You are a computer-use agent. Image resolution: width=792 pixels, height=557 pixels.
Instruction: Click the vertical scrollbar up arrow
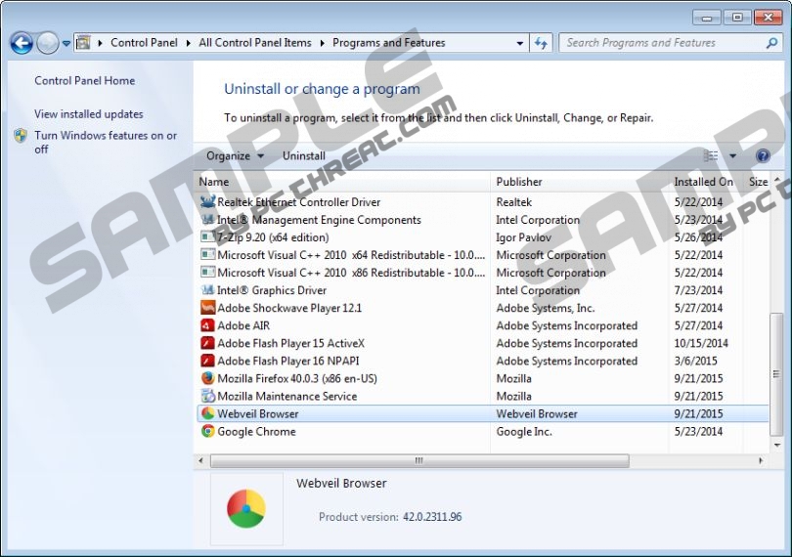776,181
